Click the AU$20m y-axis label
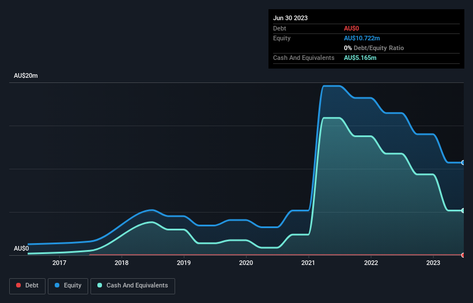473x303 pixels. click(x=26, y=75)
